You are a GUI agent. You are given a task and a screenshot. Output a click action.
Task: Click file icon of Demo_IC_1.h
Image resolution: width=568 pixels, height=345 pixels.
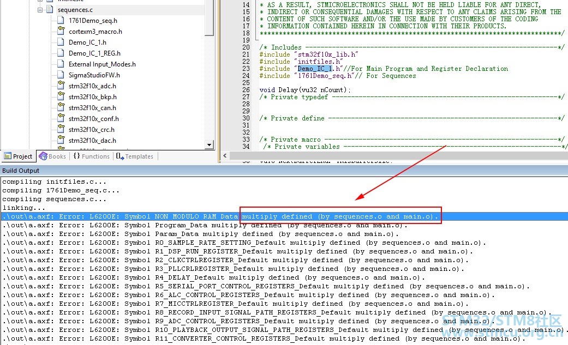pos(61,42)
